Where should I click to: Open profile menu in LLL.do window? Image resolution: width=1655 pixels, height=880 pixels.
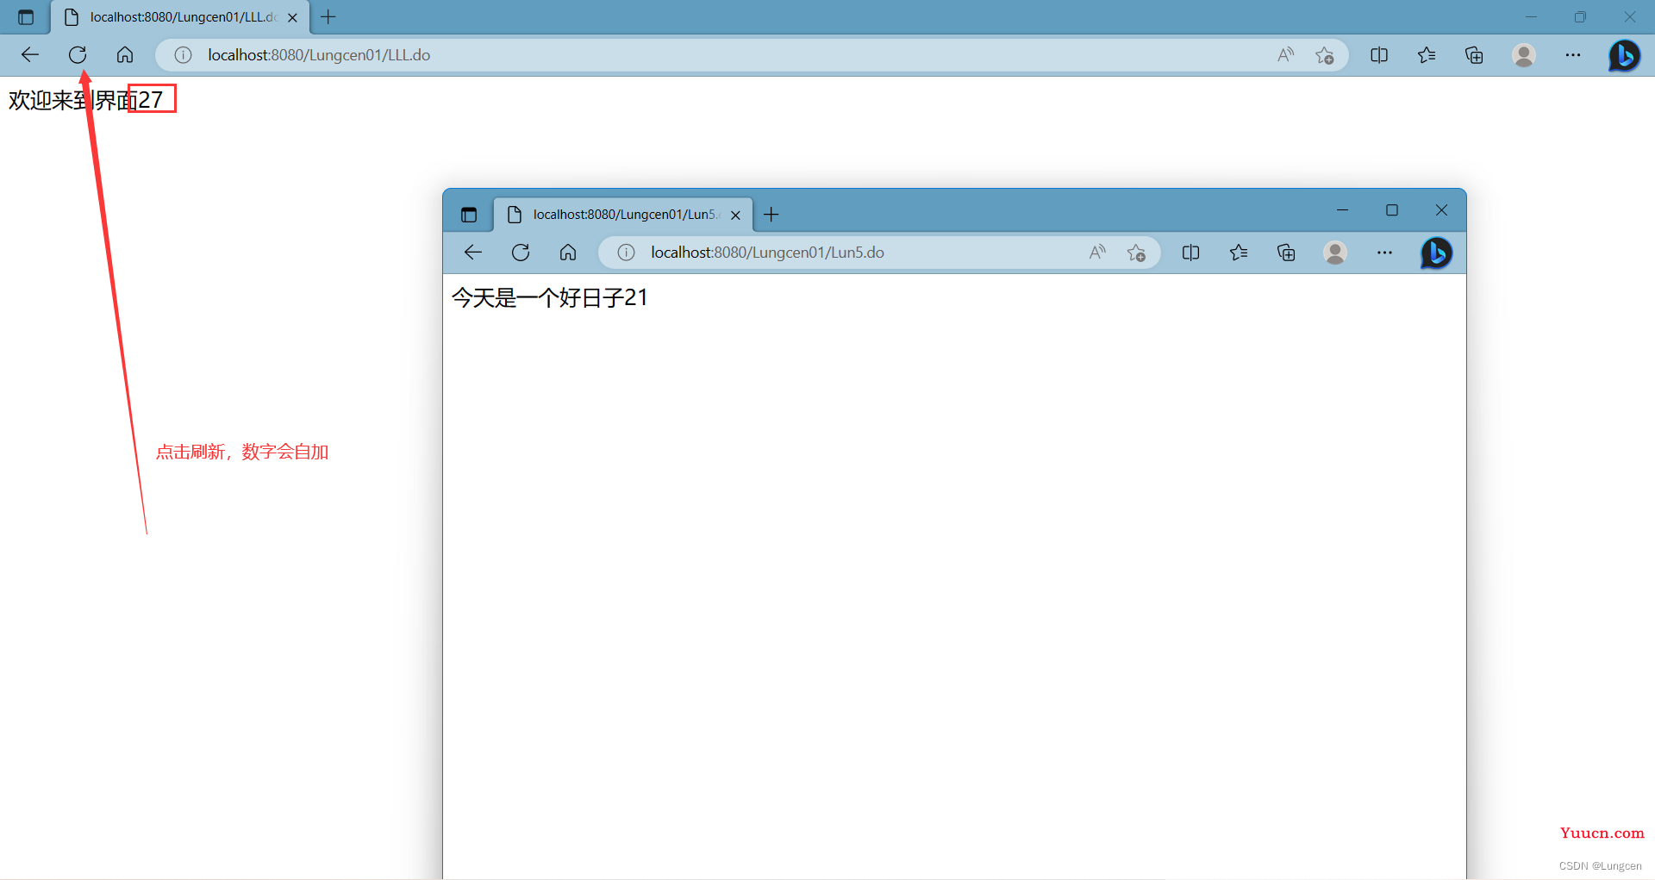click(1524, 55)
